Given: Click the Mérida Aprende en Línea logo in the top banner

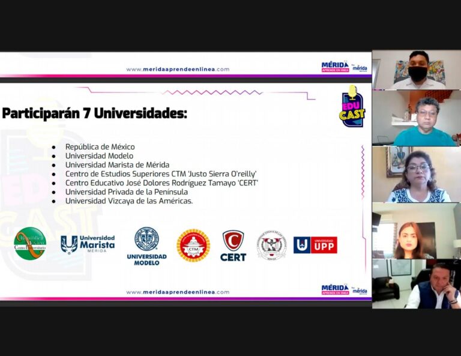Looking at the screenshot, I should 335,67.
